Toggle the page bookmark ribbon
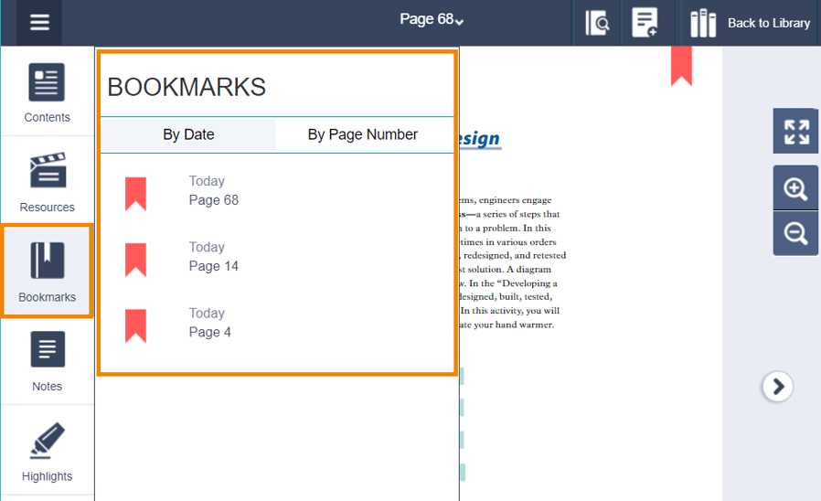821x501 pixels. 681,66
